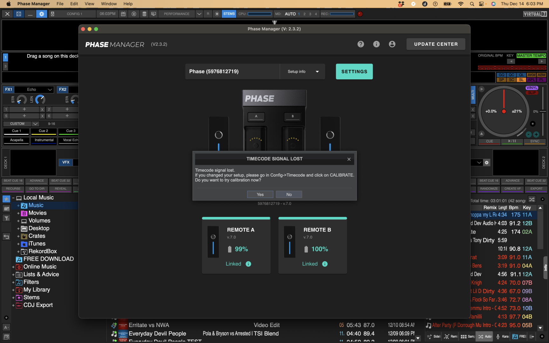Click the filter funnel icon in browser sidebar
549x343 pixels.
(6, 218)
